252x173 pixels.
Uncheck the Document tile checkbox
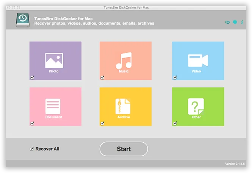tap(32, 123)
